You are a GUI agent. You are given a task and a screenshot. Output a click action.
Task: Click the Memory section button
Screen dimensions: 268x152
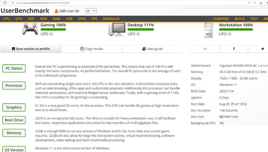pos(14,133)
